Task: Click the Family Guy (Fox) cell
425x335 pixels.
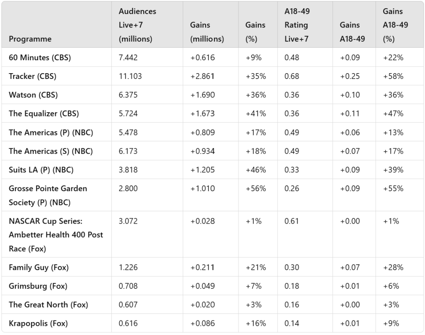Action: 39,268
